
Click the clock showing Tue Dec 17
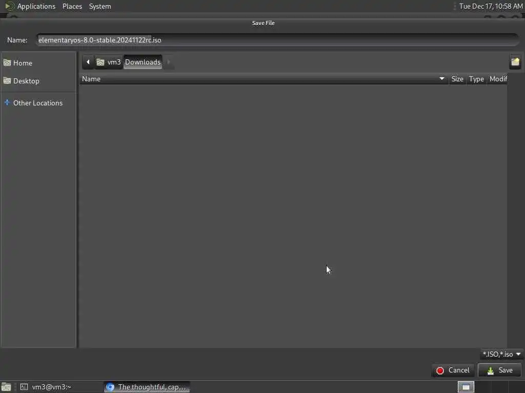491,6
